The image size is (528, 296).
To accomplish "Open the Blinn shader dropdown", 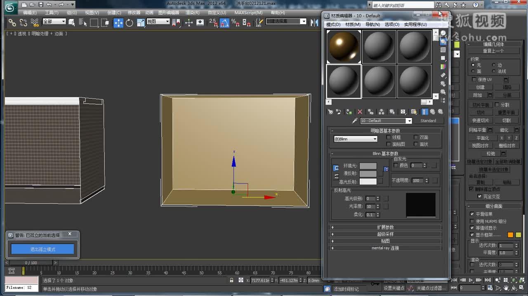I will (x=355, y=139).
